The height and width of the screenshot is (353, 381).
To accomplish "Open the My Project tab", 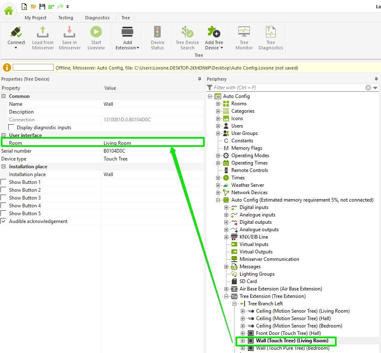I will click(x=35, y=18).
